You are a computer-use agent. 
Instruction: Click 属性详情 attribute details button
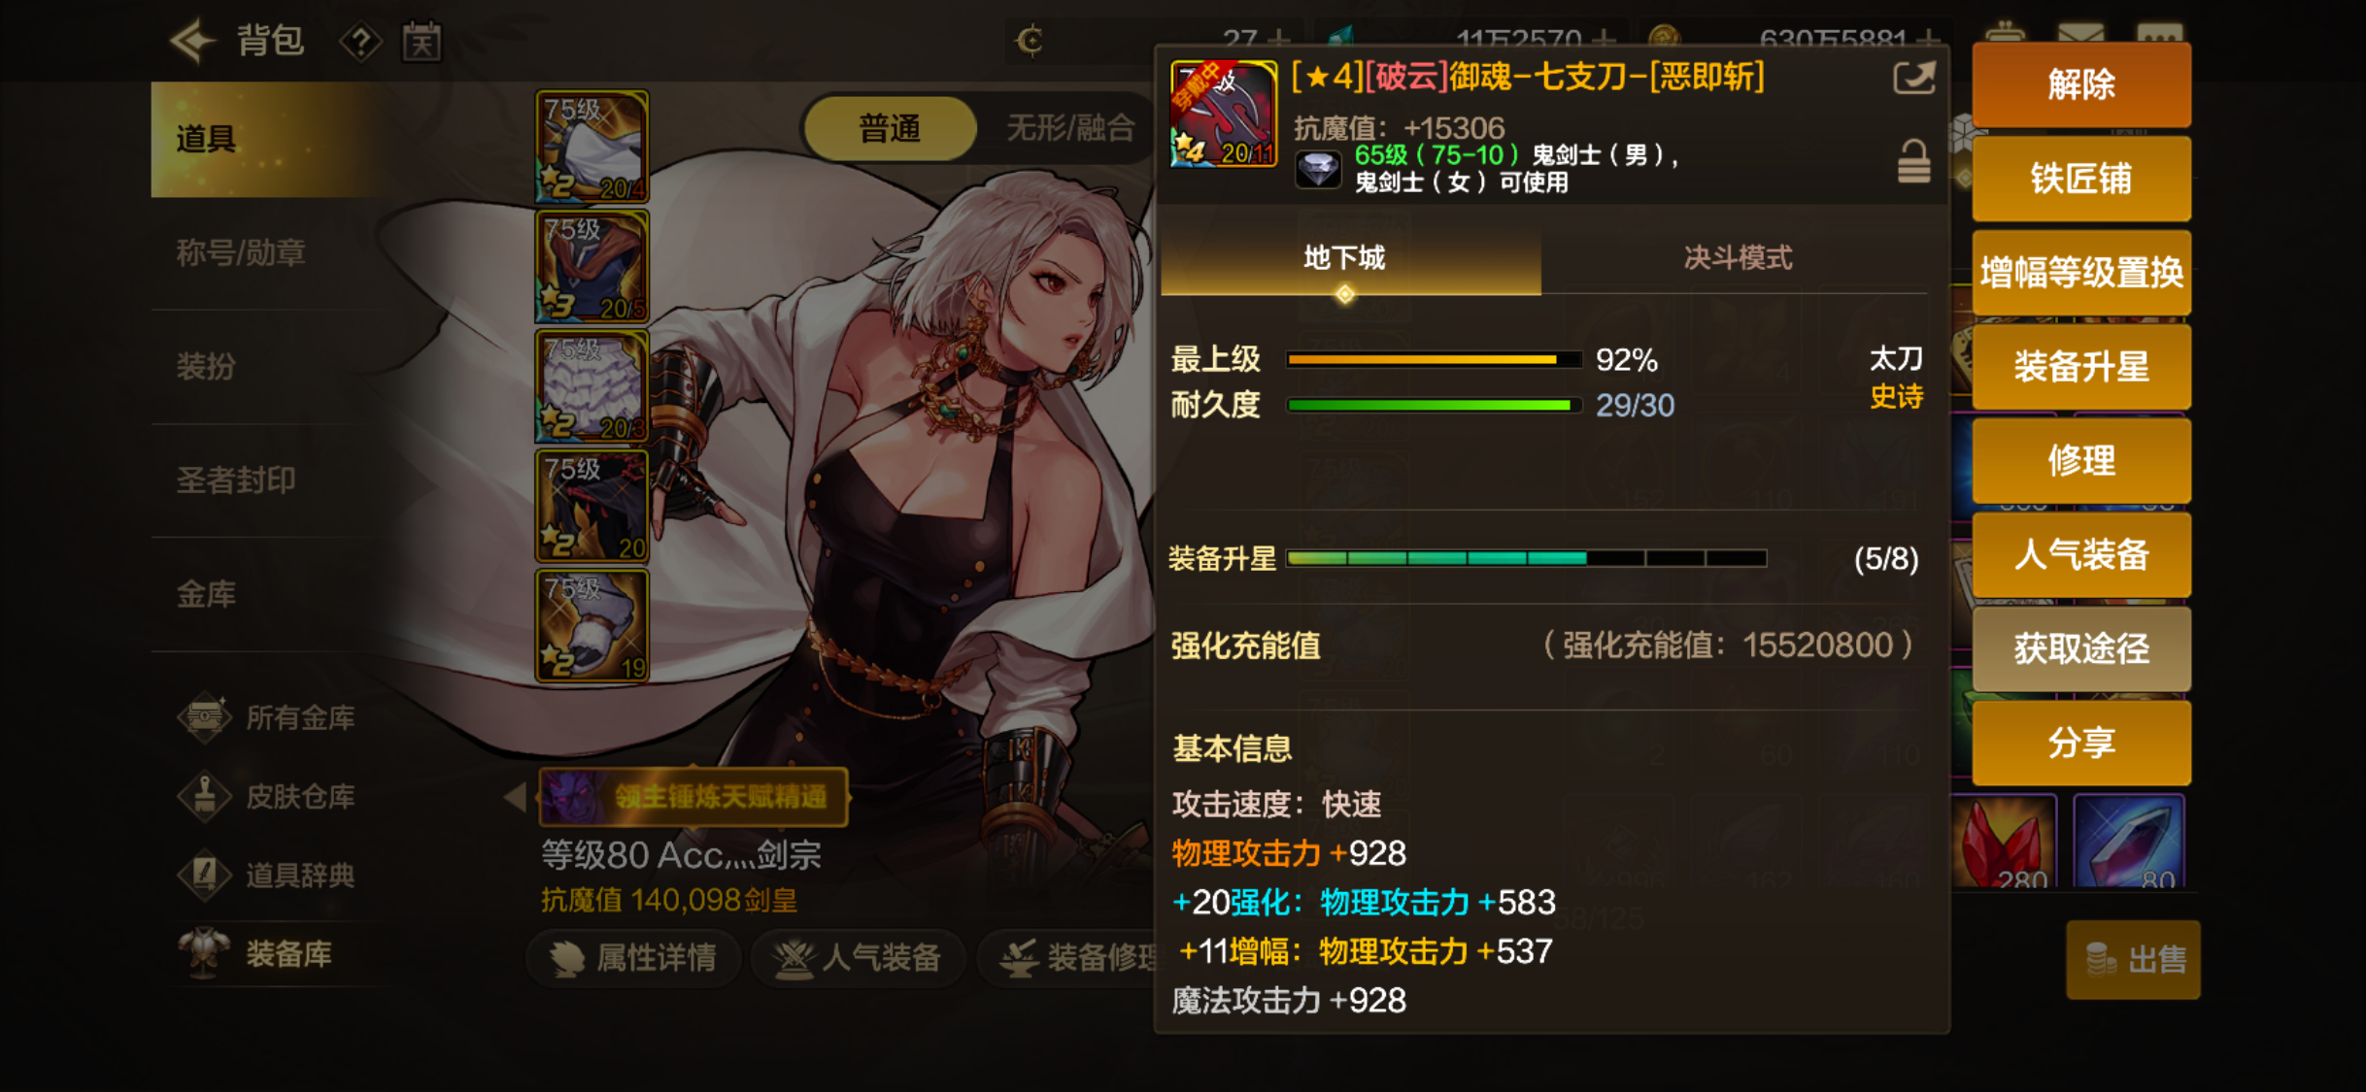point(633,958)
